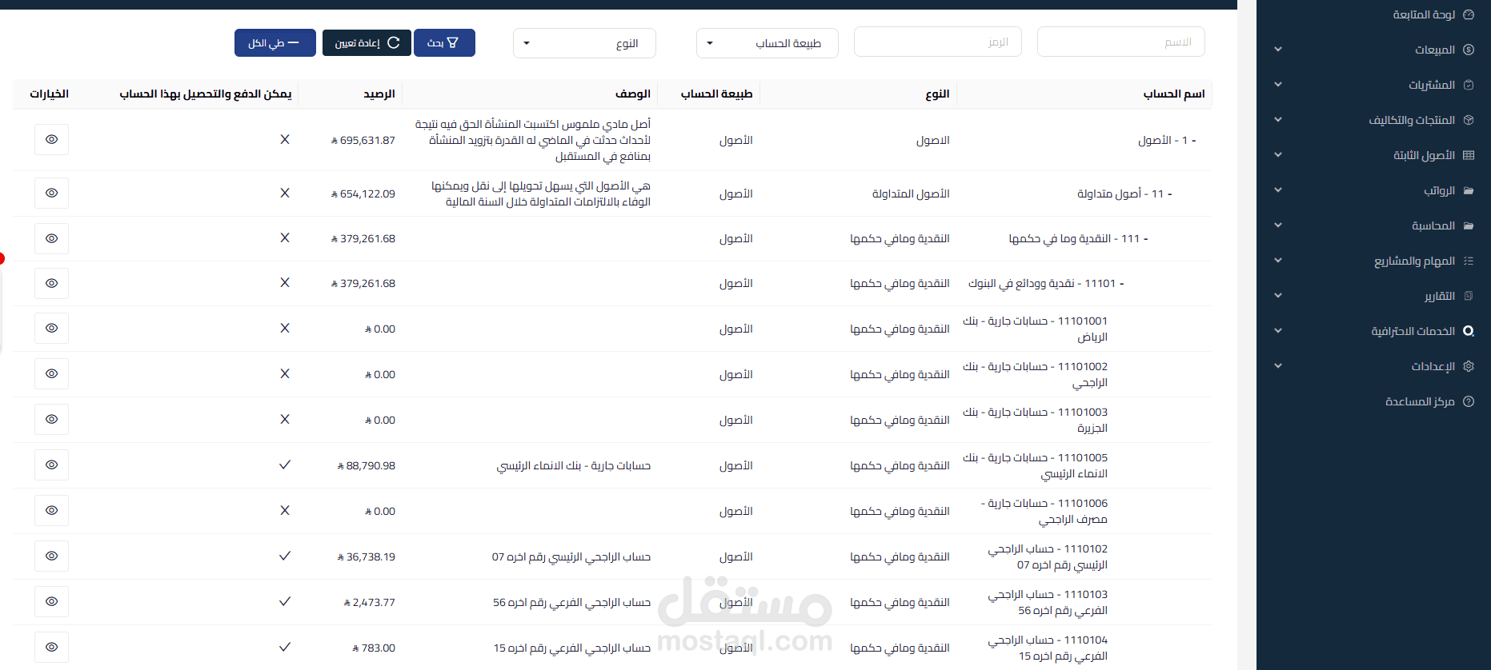View account 1110102 الراجحي الرئيسي details
The height and width of the screenshot is (670, 1491).
point(52,556)
